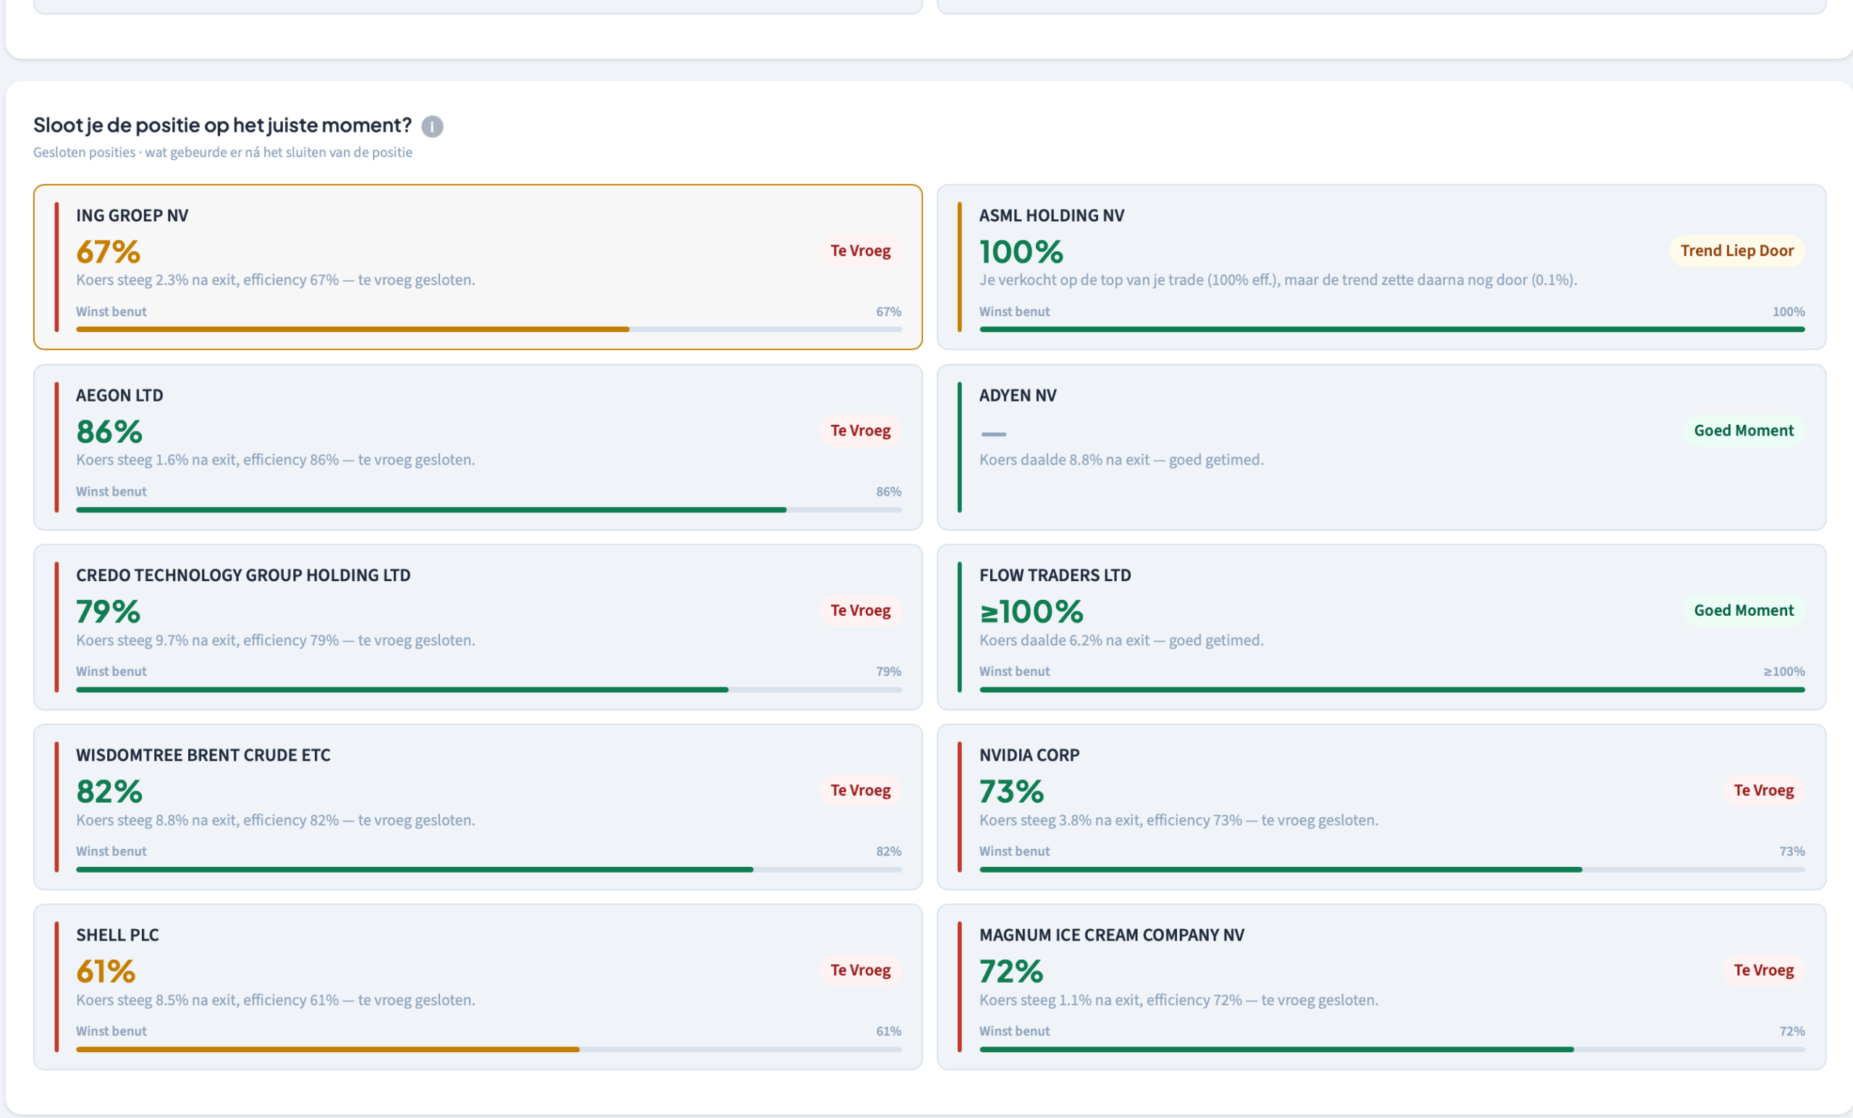Click the FLOW TRADERS LTD card title
Screen dimensions: 1853x1118
coord(1055,575)
